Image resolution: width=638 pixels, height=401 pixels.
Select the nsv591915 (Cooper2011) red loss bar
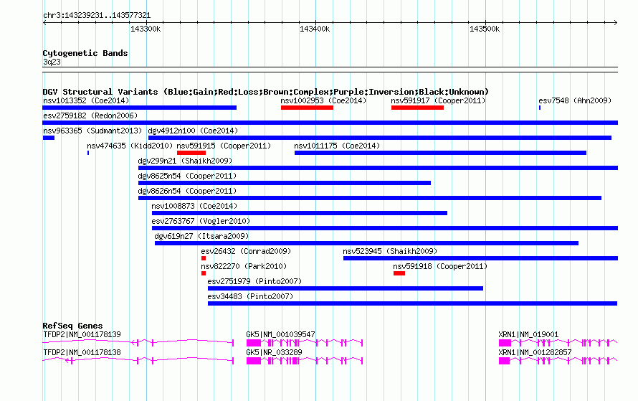click(x=191, y=153)
